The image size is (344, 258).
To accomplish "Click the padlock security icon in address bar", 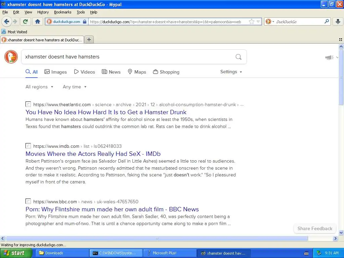I will [85, 21].
